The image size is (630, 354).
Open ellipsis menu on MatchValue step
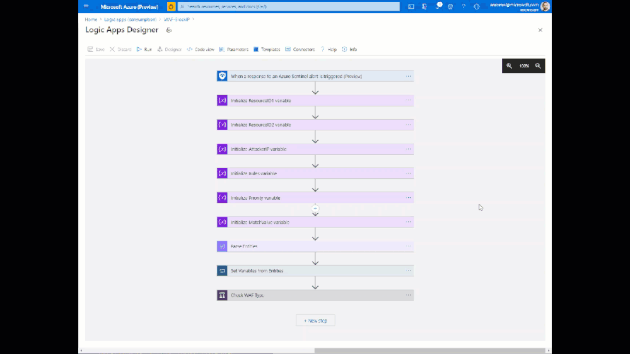pos(408,222)
